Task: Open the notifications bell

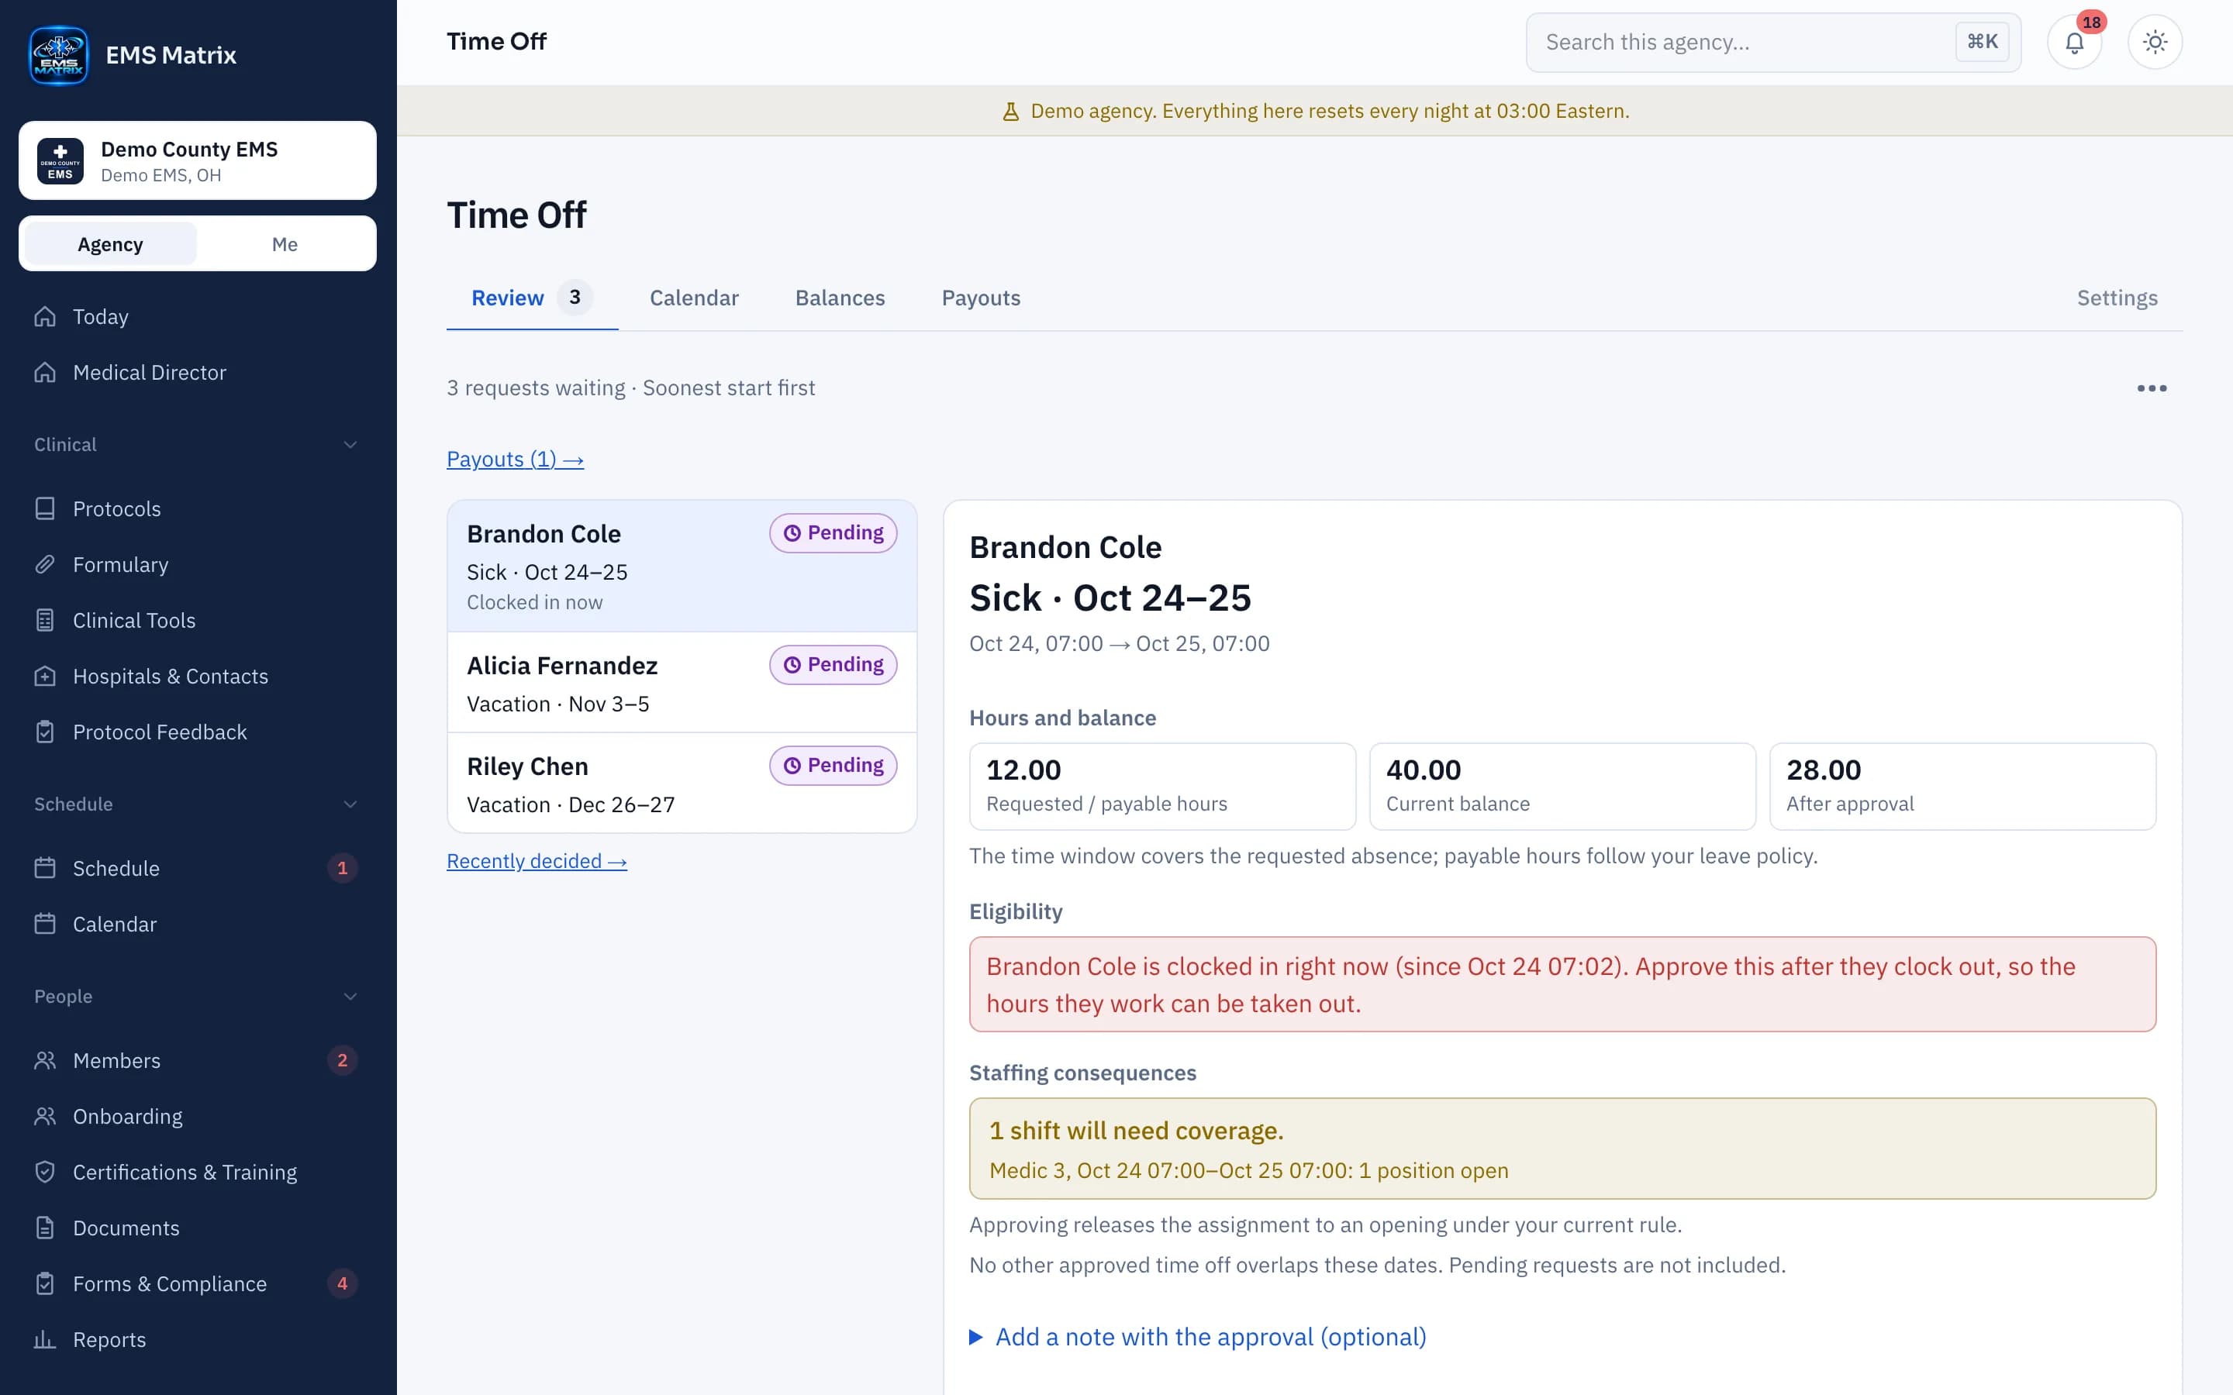Action: (2074, 43)
